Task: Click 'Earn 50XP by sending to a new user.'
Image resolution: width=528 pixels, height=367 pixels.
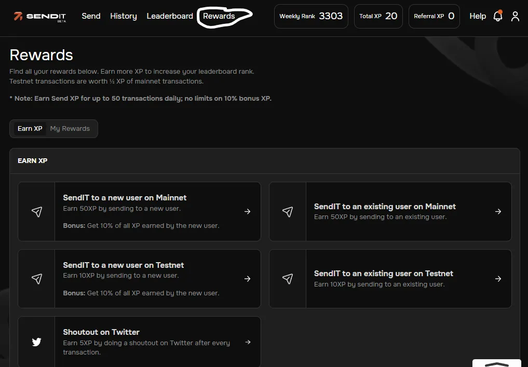Action: pyautogui.click(x=122, y=208)
